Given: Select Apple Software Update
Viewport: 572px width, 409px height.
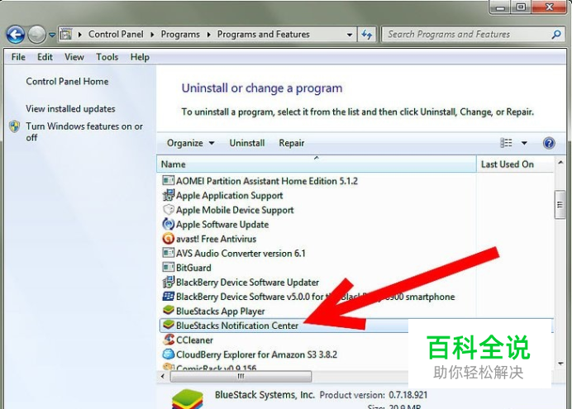Looking at the screenshot, I should pos(222,225).
